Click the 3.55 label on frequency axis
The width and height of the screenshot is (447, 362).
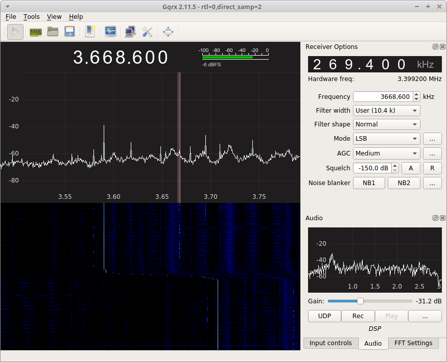(65, 197)
